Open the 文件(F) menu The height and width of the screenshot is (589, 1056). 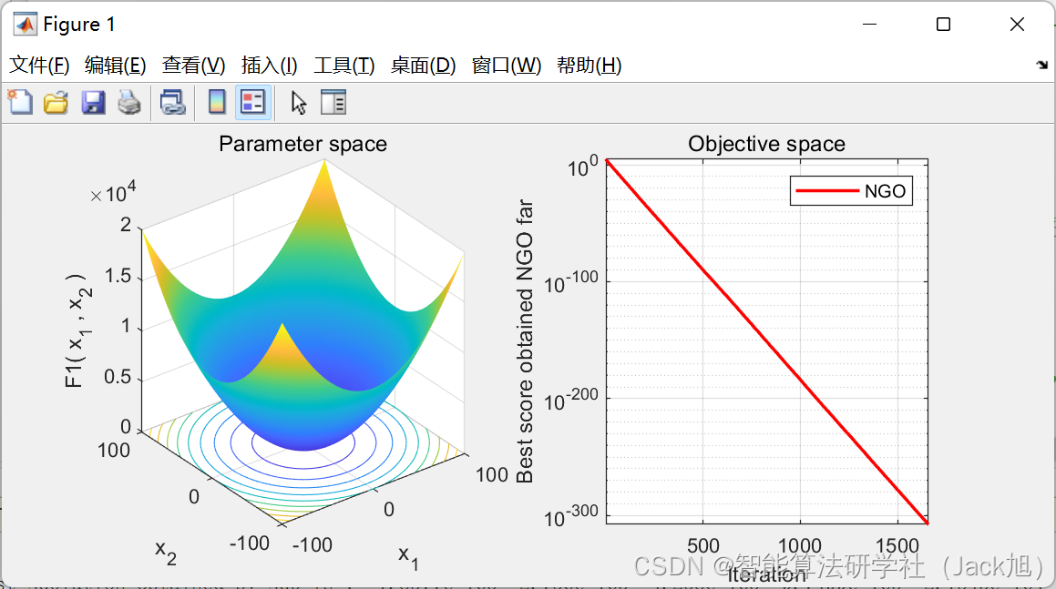(39, 66)
